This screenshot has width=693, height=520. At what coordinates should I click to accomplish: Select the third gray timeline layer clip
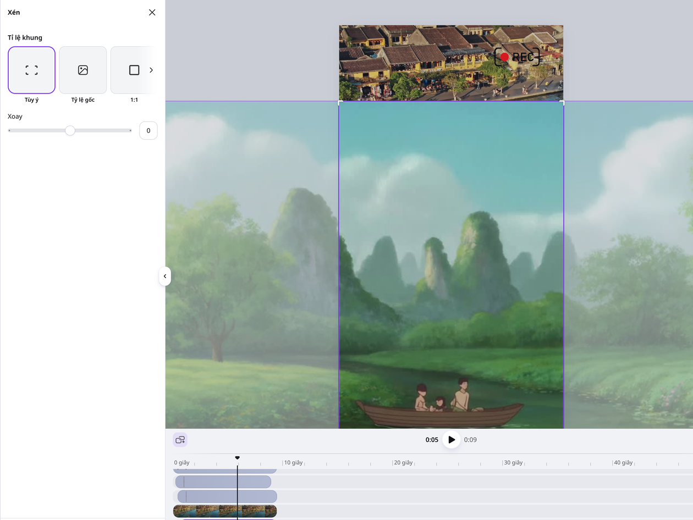[x=227, y=496]
